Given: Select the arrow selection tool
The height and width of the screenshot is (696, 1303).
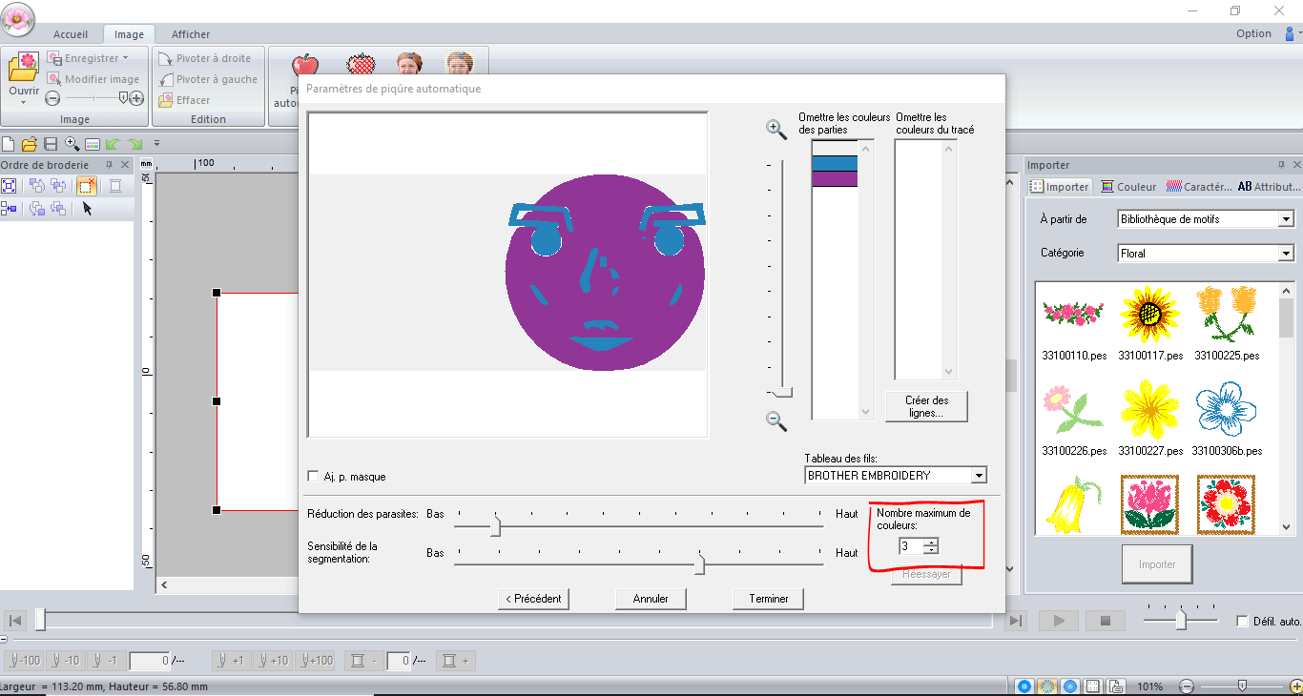Looking at the screenshot, I should pyautogui.click(x=87, y=209).
